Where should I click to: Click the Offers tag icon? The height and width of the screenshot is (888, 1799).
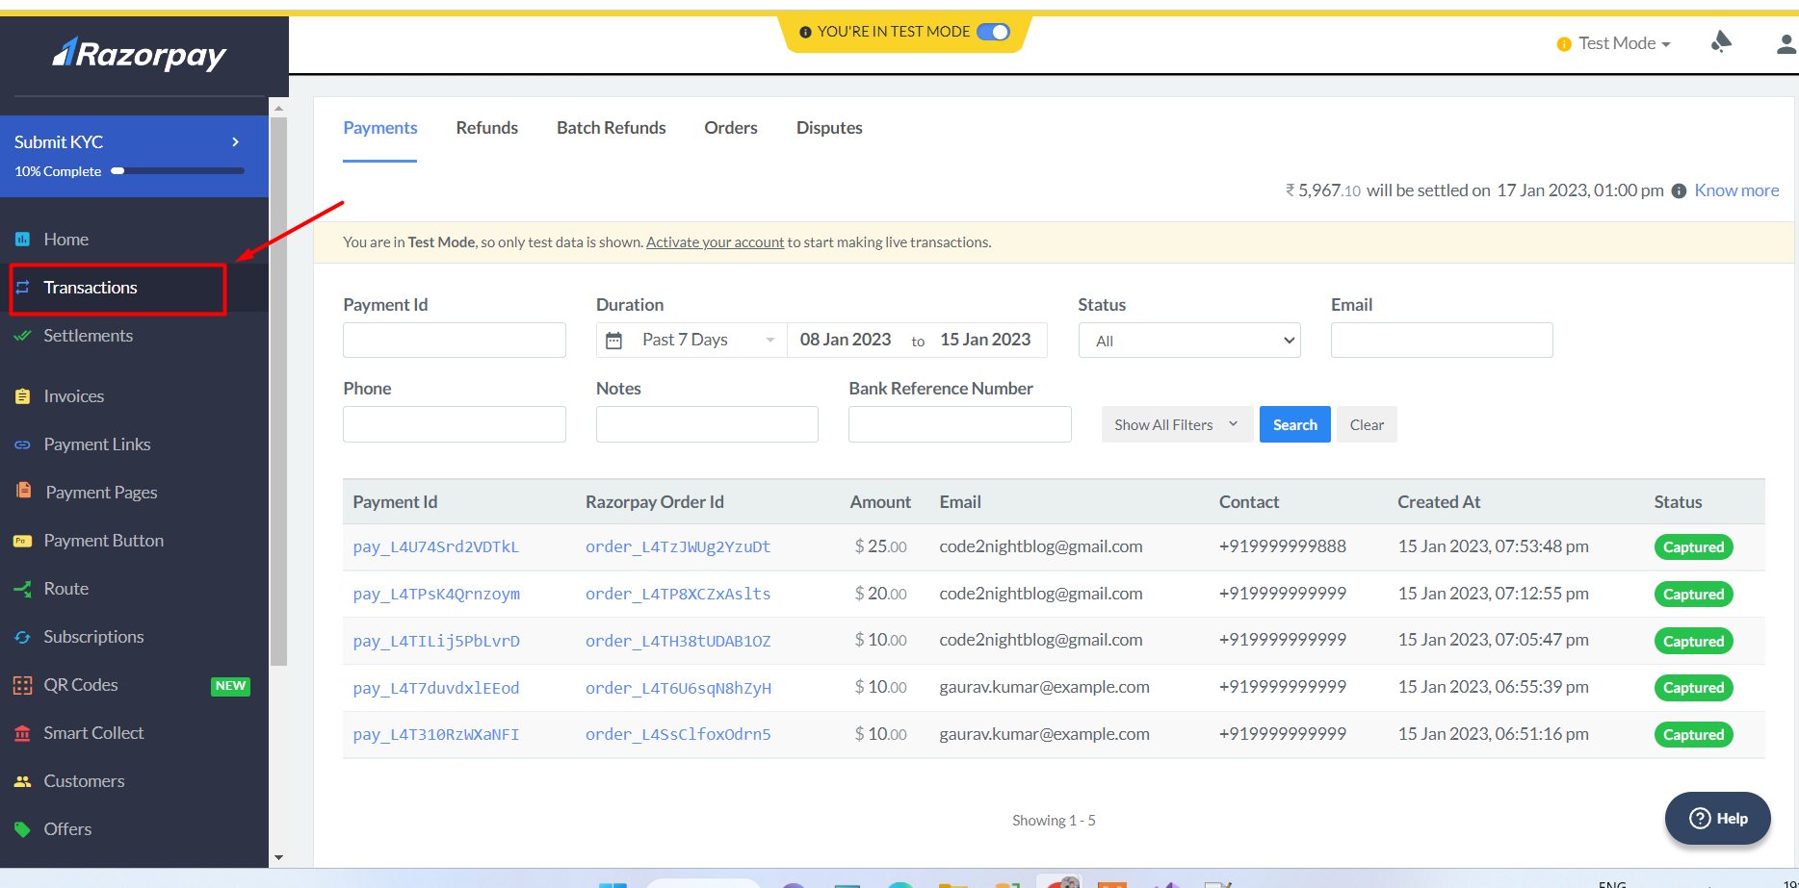pyautogui.click(x=22, y=829)
